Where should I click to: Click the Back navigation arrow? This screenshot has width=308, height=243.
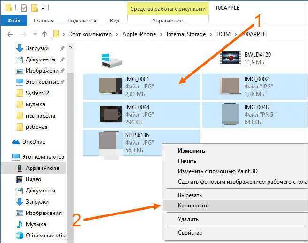[10, 34]
